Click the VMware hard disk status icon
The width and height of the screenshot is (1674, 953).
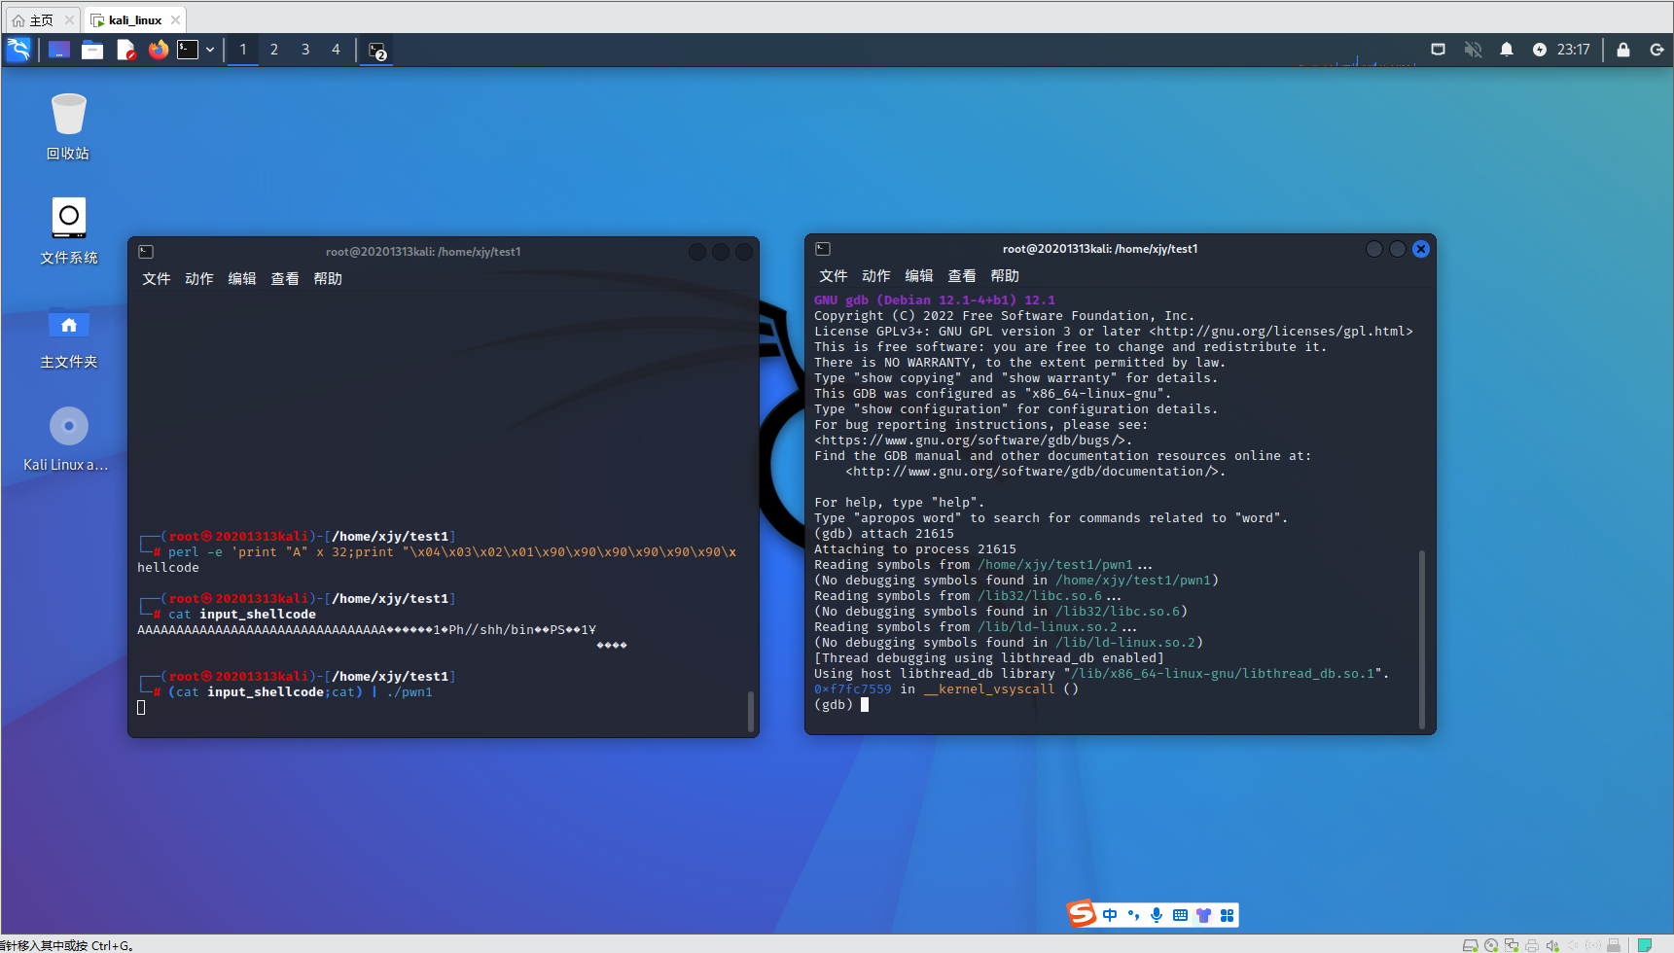pos(1471,945)
